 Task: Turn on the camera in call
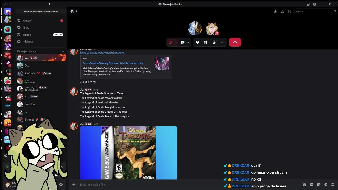183,42
